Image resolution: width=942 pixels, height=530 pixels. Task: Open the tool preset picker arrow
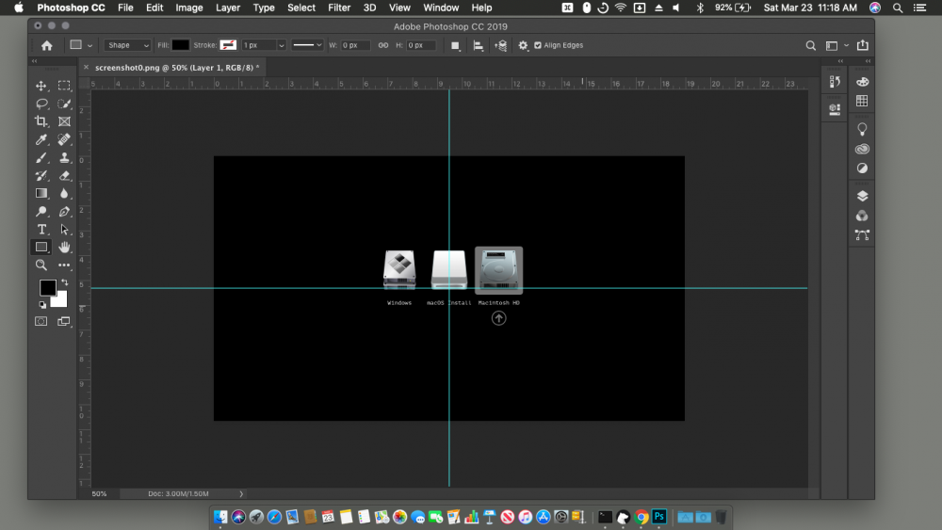click(89, 45)
